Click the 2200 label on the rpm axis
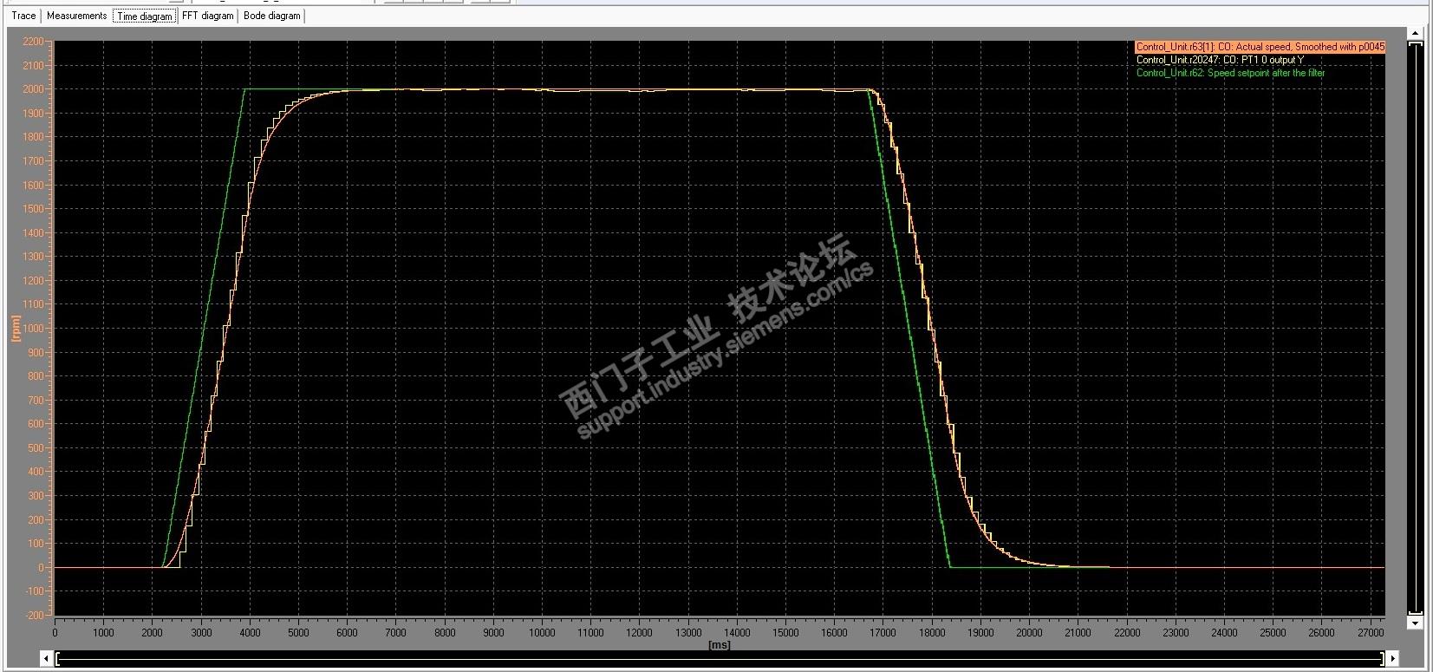Screen dimensions: 1433x672 (x=34, y=42)
